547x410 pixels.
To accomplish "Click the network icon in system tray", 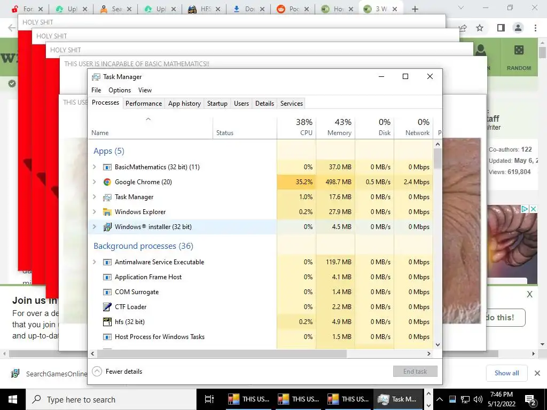I will tap(465, 399).
